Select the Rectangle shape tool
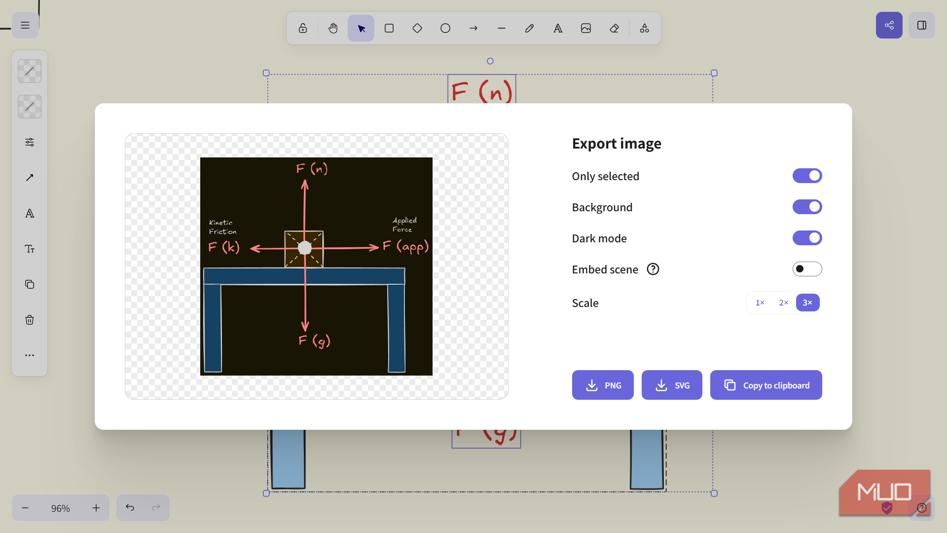This screenshot has height=533, width=947. pos(389,28)
